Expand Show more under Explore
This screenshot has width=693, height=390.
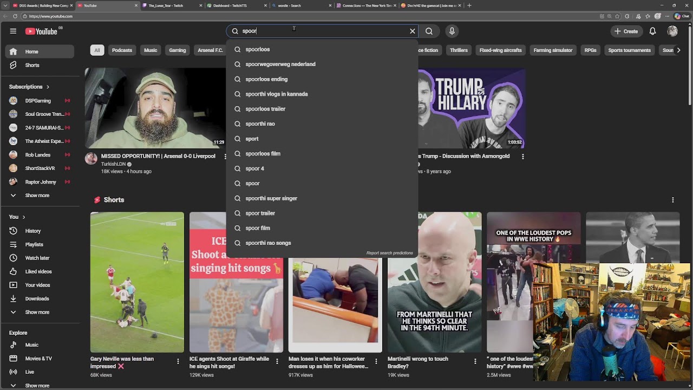coord(40,386)
